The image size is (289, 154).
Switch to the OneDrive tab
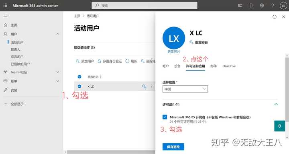coord(229,66)
